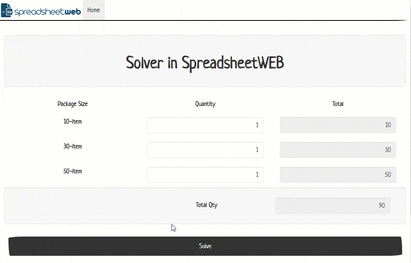
Task: Click the 10-item Total field showing 10
Action: tap(338, 125)
